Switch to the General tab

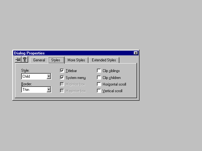click(39, 60)
